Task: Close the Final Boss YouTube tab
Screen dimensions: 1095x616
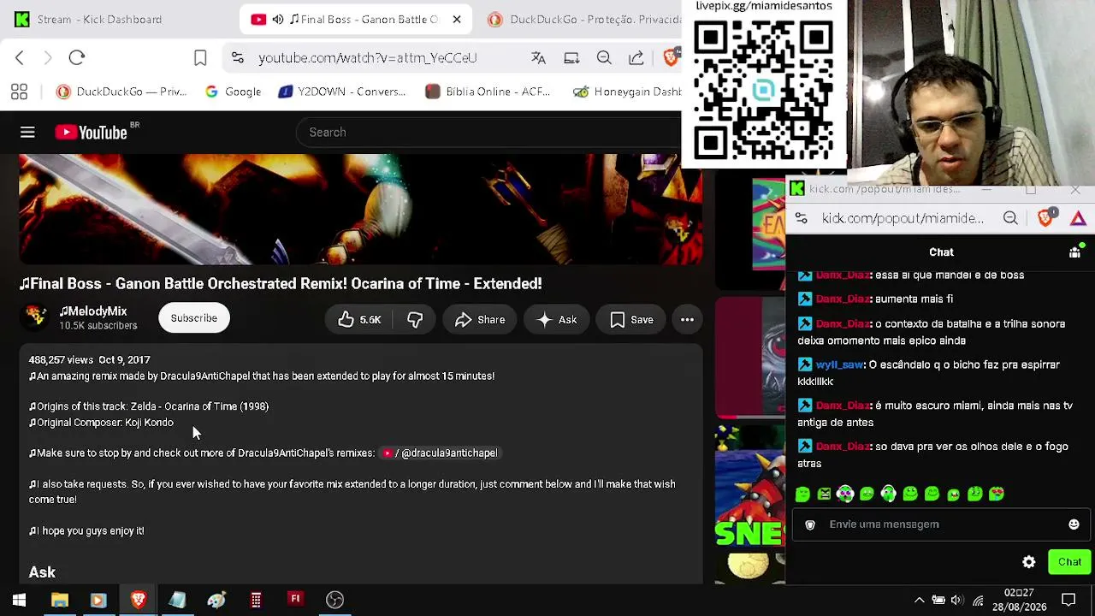Action: pyautogui.click(x=457, y=19)
